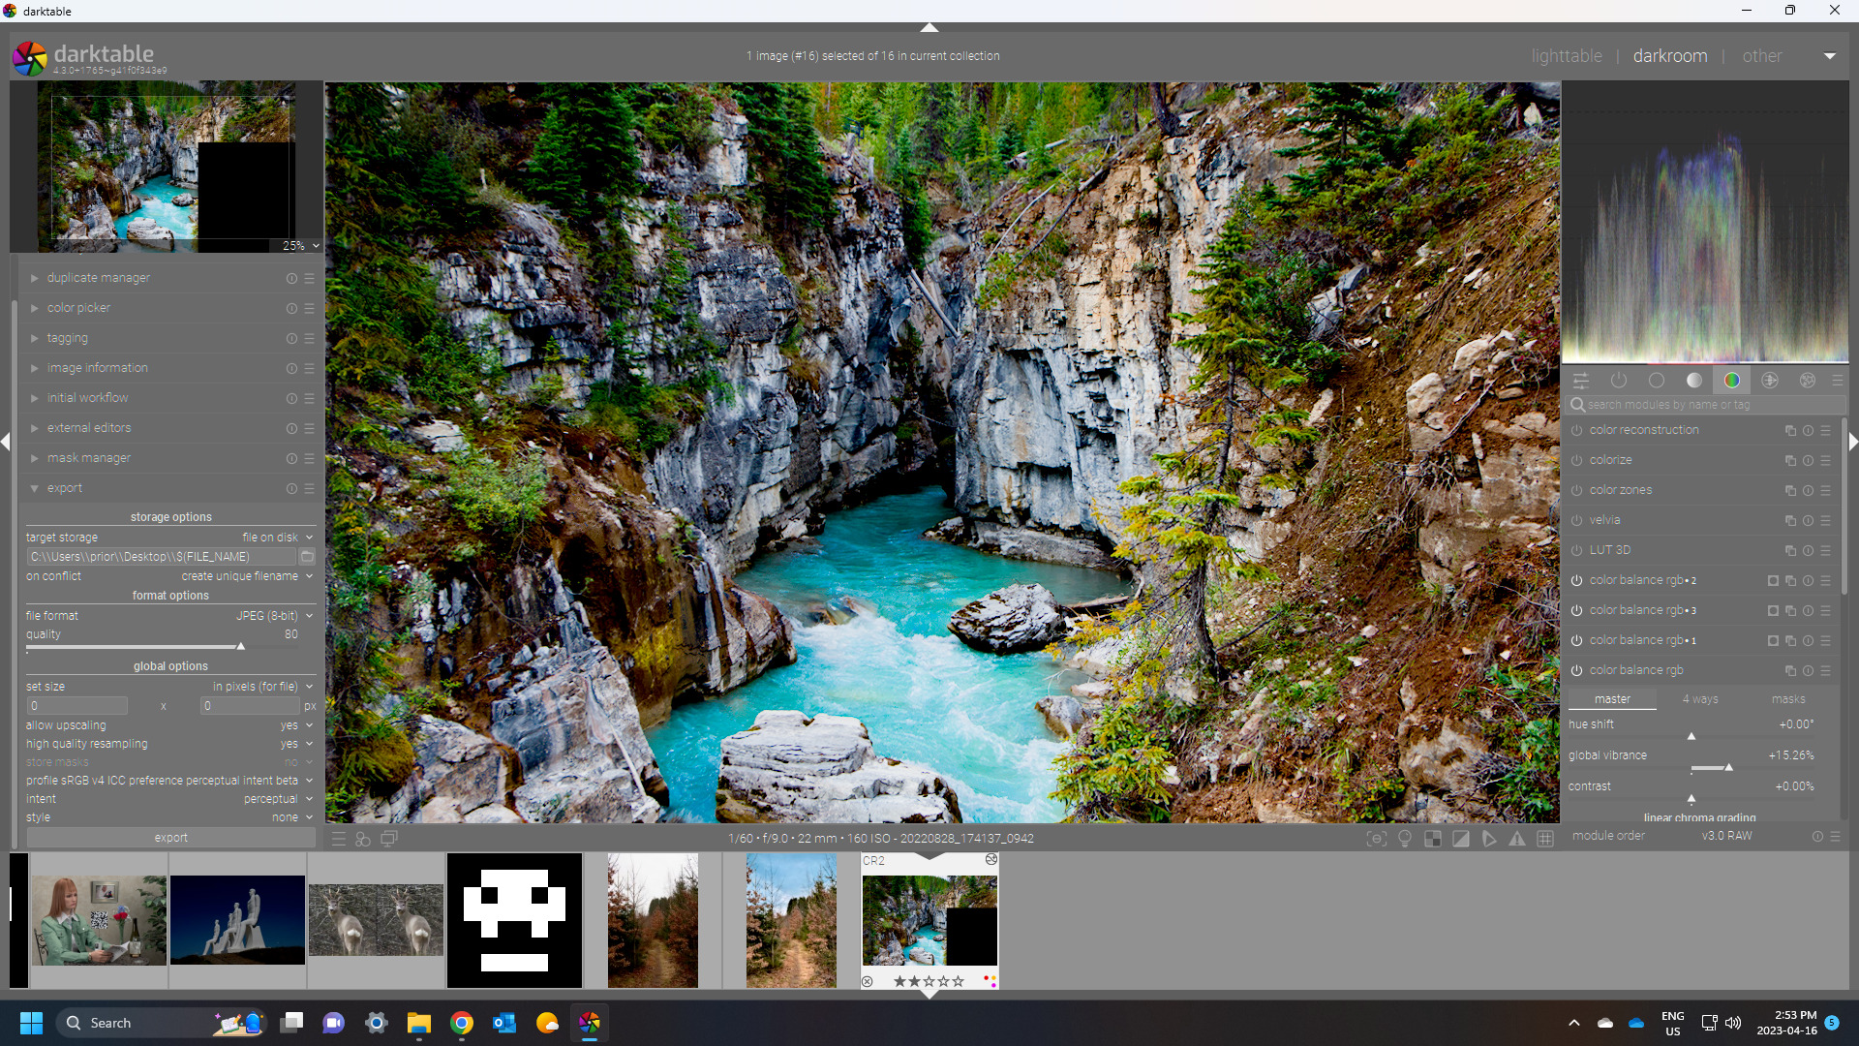The height and width of the screenshot is (1046, 1859).
Task: Open the quick access panel icon
Action: pos(1581,381)
